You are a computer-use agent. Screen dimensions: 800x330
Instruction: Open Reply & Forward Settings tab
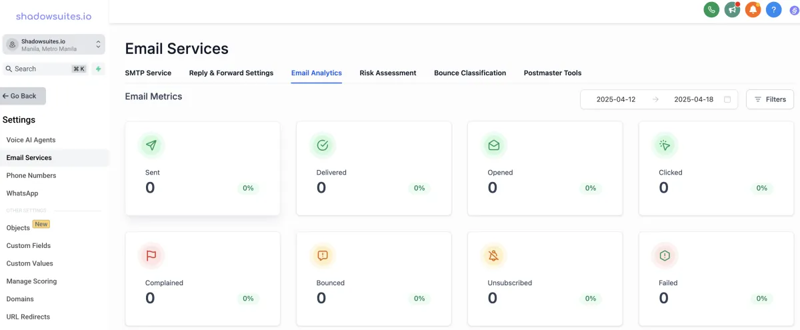[x=231, y=73]
